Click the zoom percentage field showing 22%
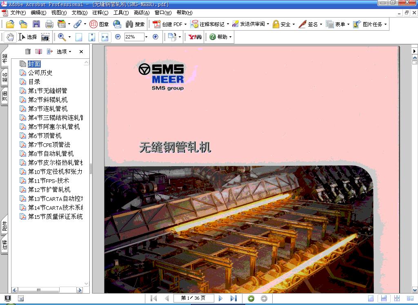The width and height of the screenshot is (418, 305). pos(134,37)
